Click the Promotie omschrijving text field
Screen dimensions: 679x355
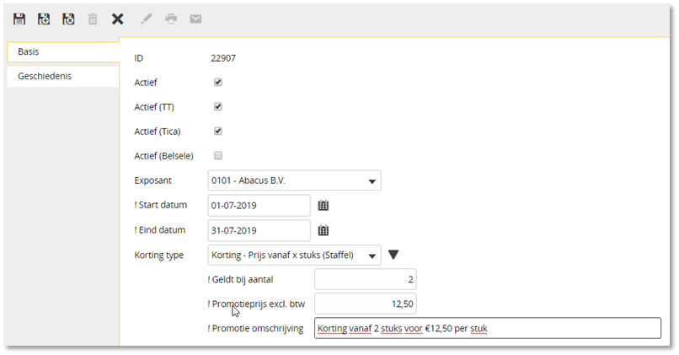coord(488,328)
